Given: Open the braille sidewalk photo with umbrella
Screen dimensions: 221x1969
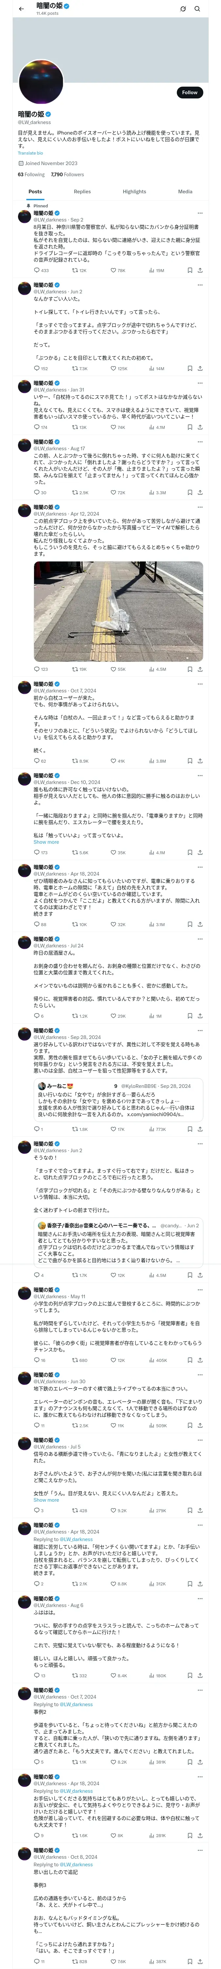Looking at the screenshot, I should [118, 611].
